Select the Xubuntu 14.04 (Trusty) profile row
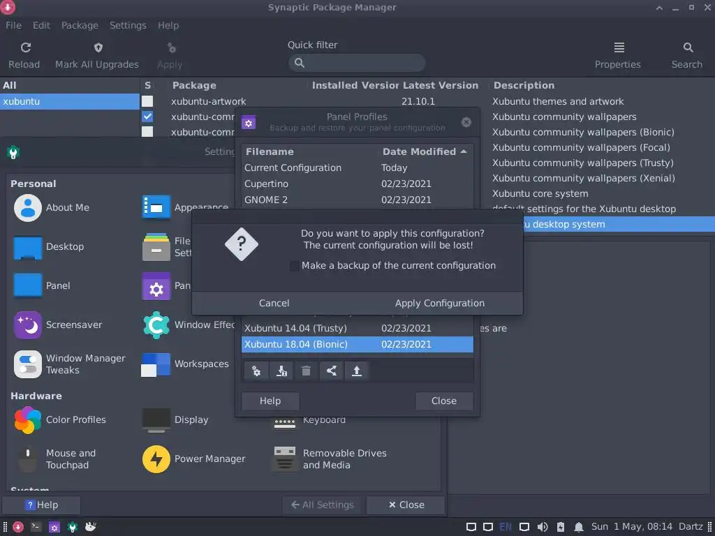Viewport: 715px width, 536px height. pos(357,329)
